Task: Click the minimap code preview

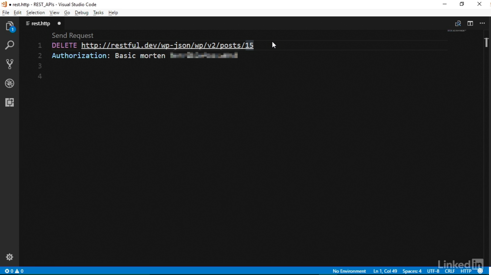Action: 457,31
